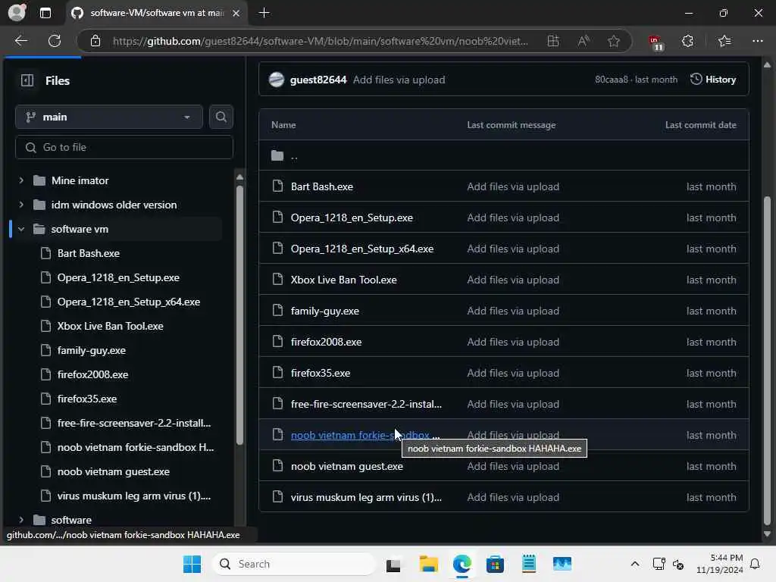Open Read aloud in address bar
This screenshot has width=776, height=582.
(x=584, y=41)
